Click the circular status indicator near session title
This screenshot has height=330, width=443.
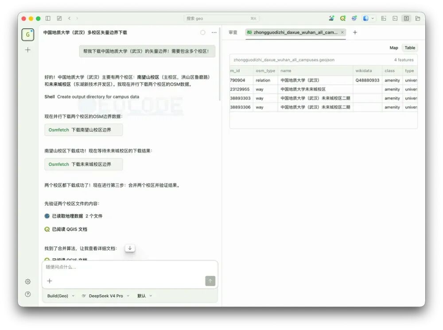tap(203, 32)
